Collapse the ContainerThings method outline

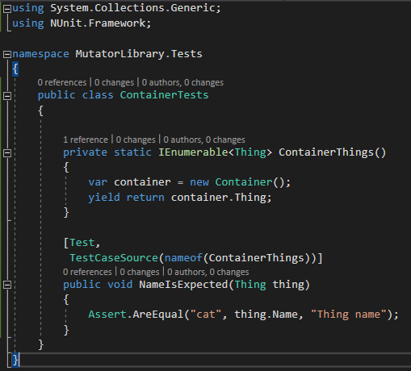(7, 153)
